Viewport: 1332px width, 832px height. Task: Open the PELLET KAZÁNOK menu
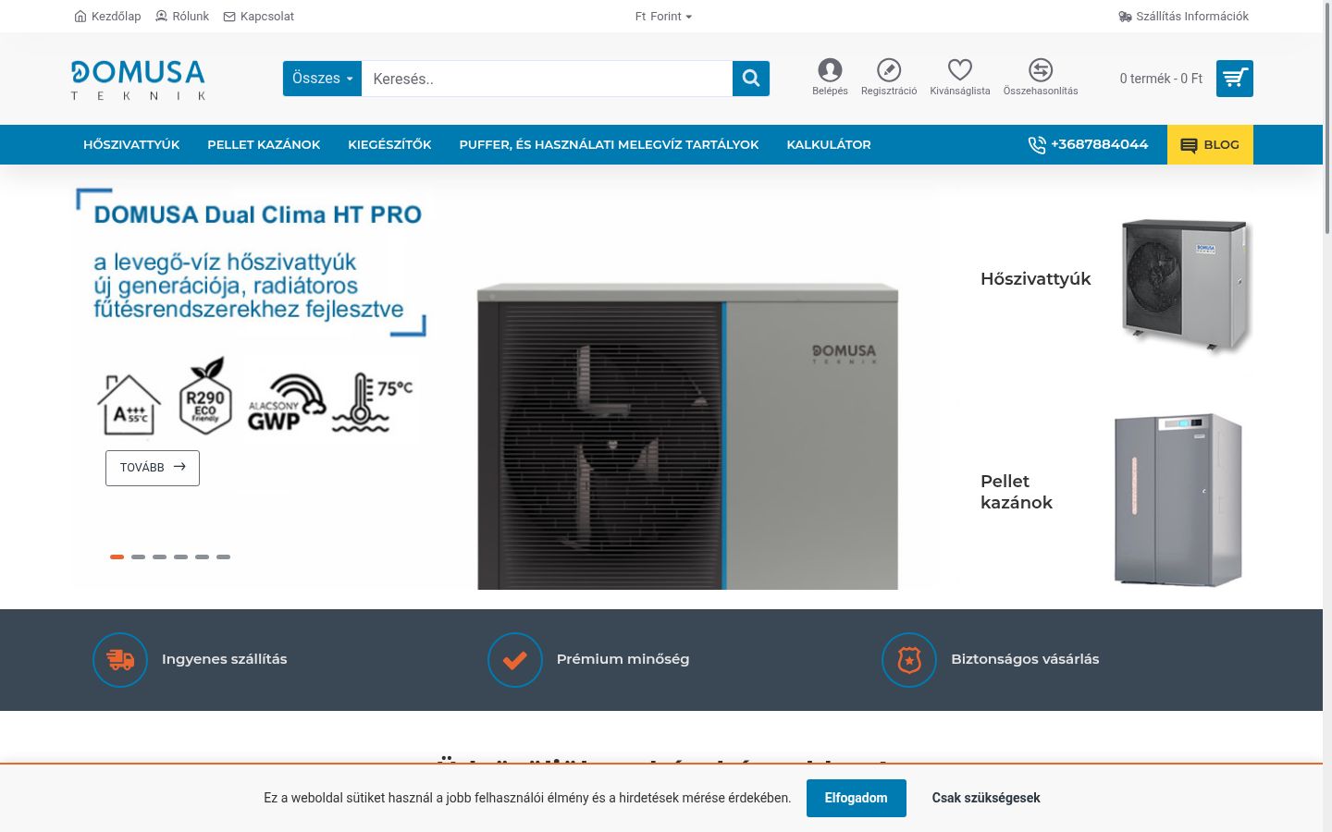tap(264, 144)
